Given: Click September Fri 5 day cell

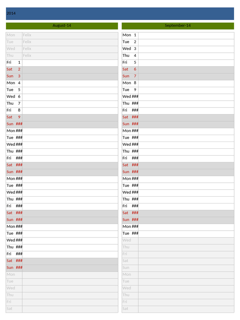Looking at the screenshot, I should coord(130,62).
